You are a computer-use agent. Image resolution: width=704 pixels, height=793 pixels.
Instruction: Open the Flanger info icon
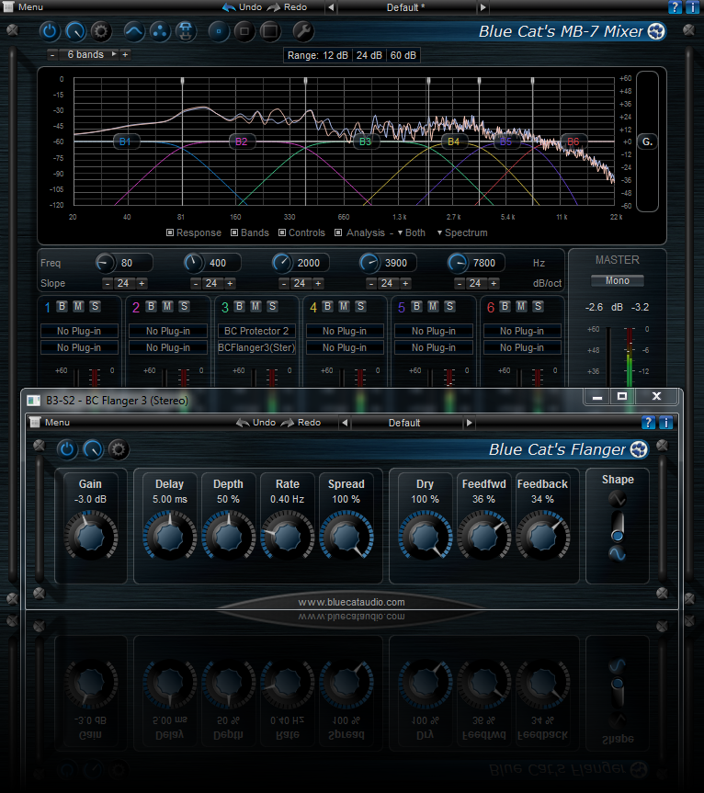pos(665,423)
